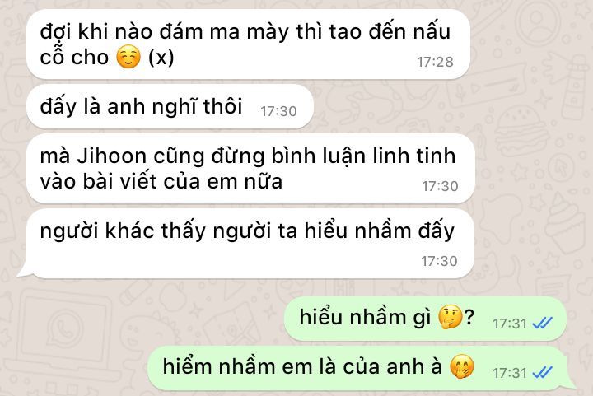Click the hand-over-mouth emoji

point(462,366)
